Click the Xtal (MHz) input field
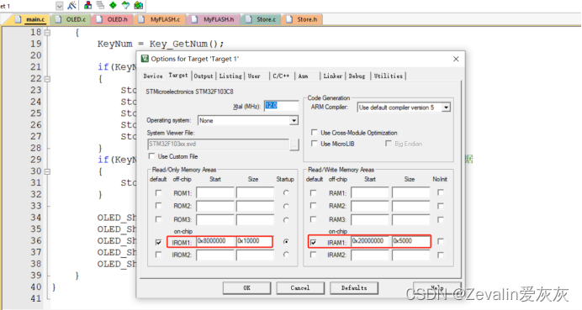582x310 pixels. (x=281, y=106)
